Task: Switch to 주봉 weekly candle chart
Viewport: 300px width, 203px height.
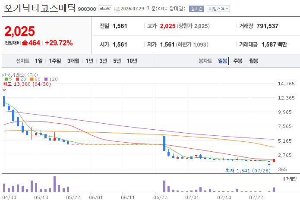Action: pyautogui.click(x=238, y=61)
